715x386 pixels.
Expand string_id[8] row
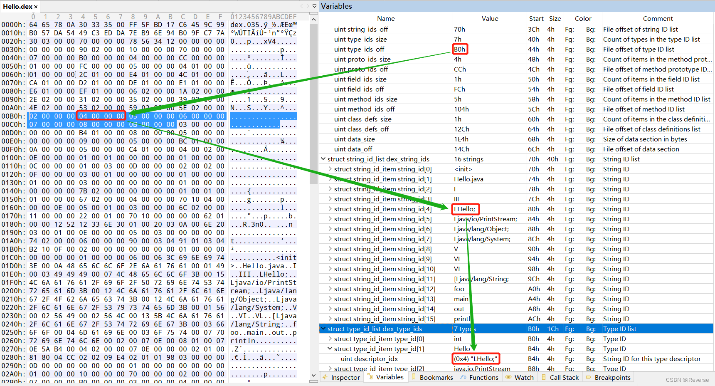330,249
